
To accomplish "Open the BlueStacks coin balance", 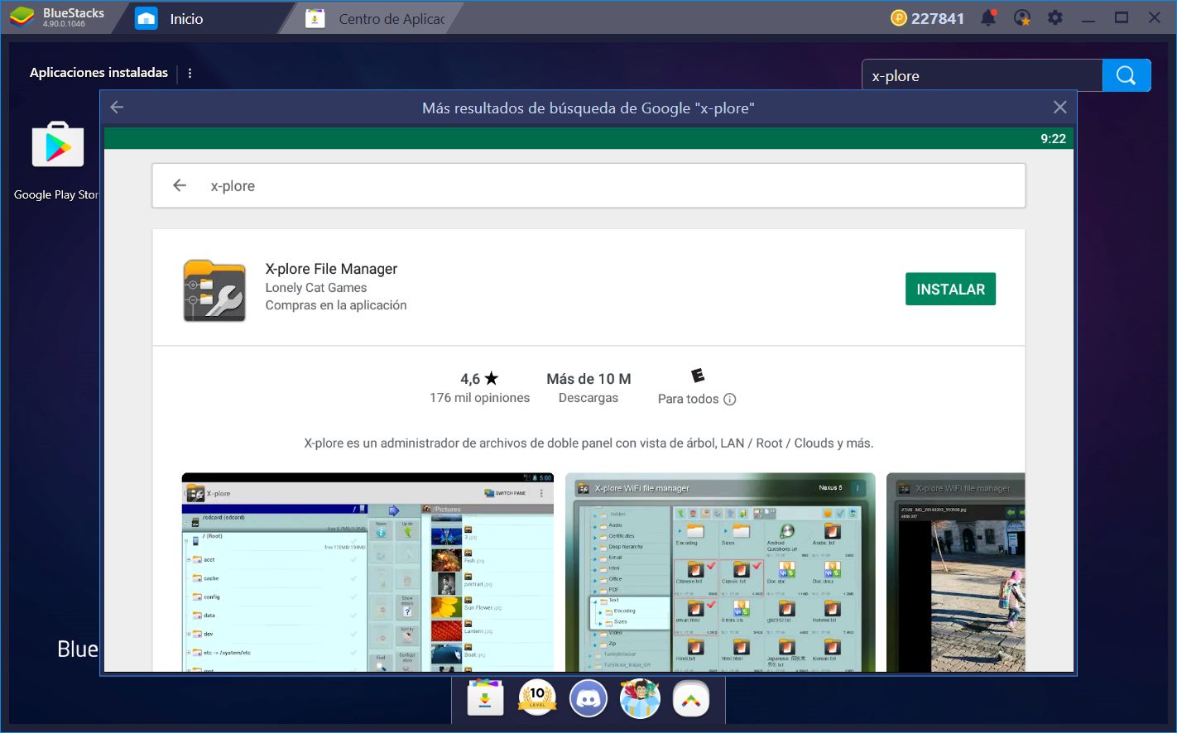I will coord(927,18).
